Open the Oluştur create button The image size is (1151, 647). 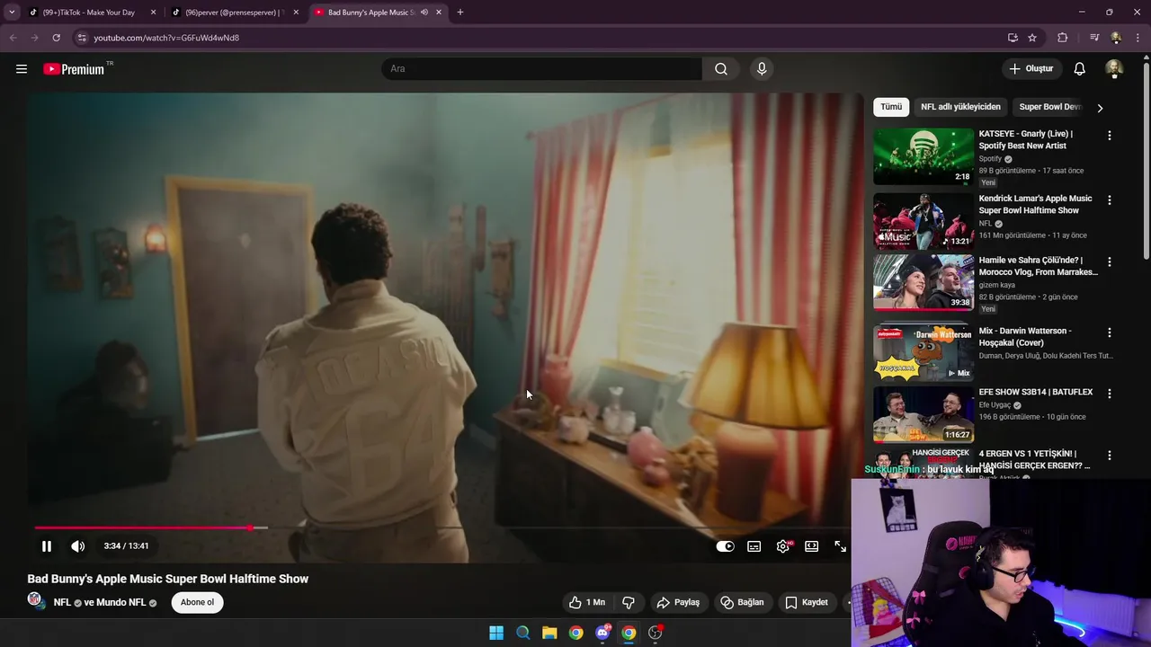coord(1031,69)
